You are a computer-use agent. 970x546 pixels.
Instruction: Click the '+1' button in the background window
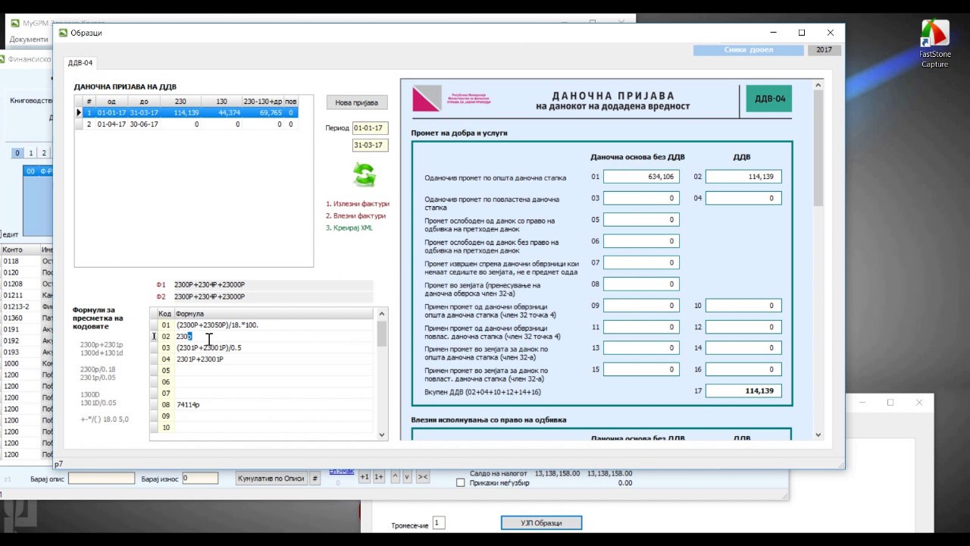(x=365, y=476)
